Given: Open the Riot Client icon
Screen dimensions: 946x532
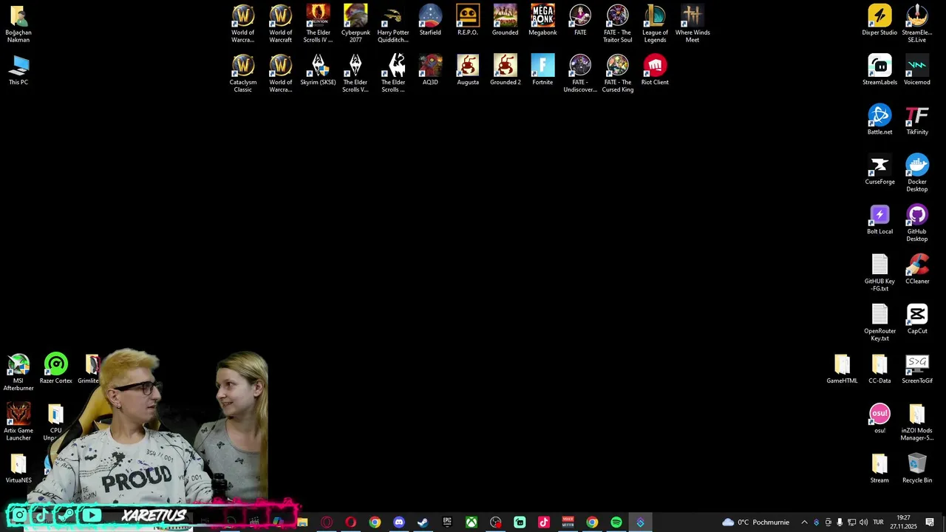Looking at the screenshot, I should coord(655,69).
